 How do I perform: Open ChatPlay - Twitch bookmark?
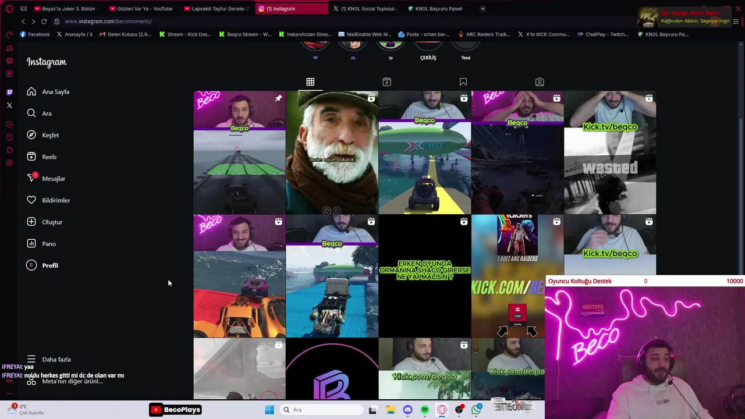603,34
